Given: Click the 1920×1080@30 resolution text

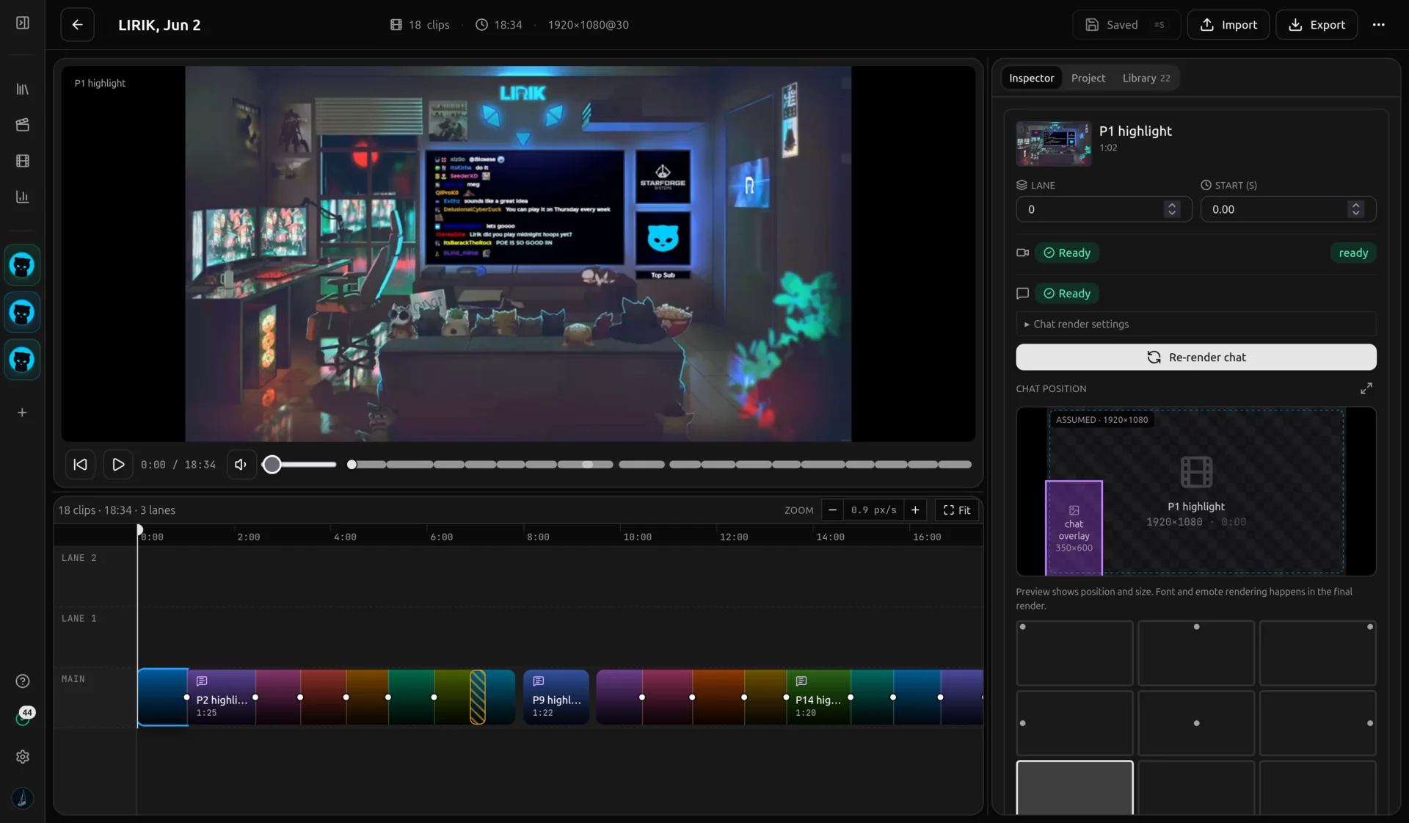Looking at the screenshot, I should point(588,25).
